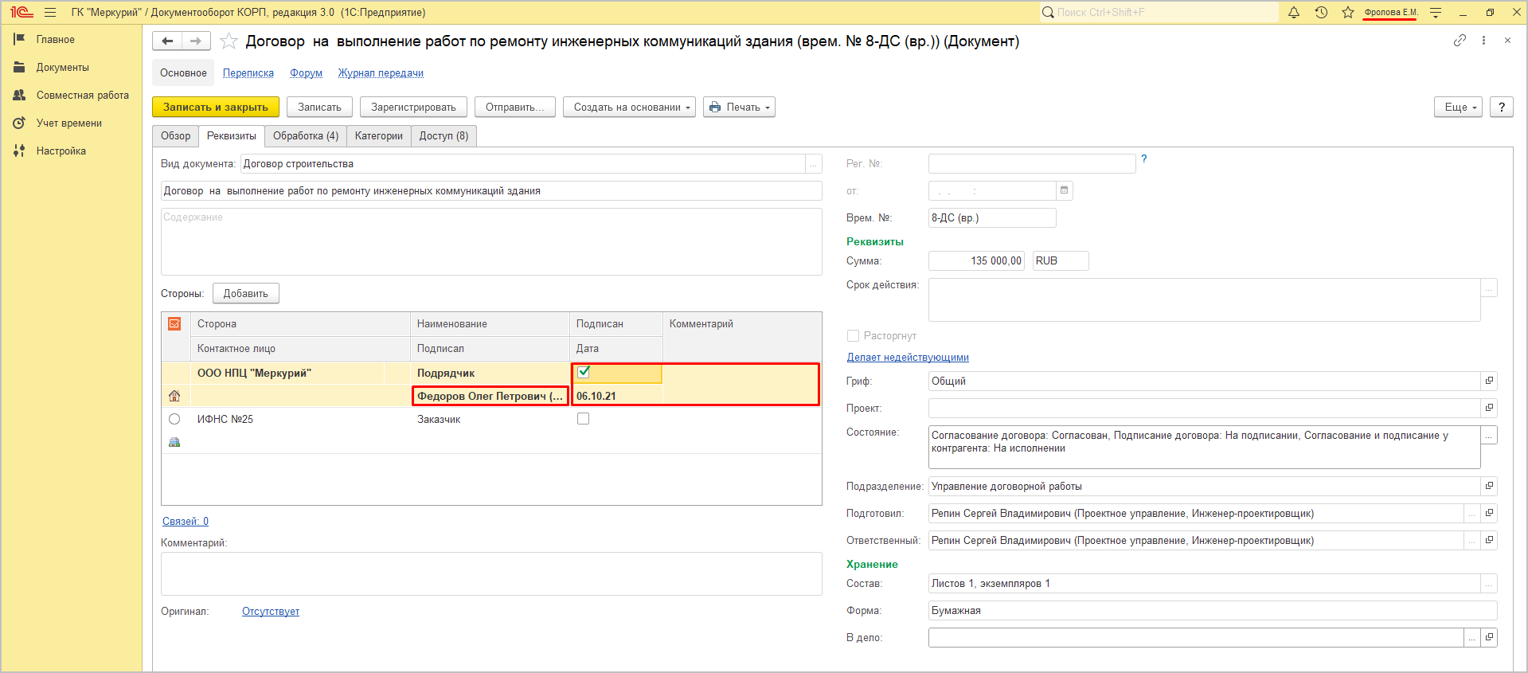
Task: Open the Переписка navigation link
Action: point(248,73)
